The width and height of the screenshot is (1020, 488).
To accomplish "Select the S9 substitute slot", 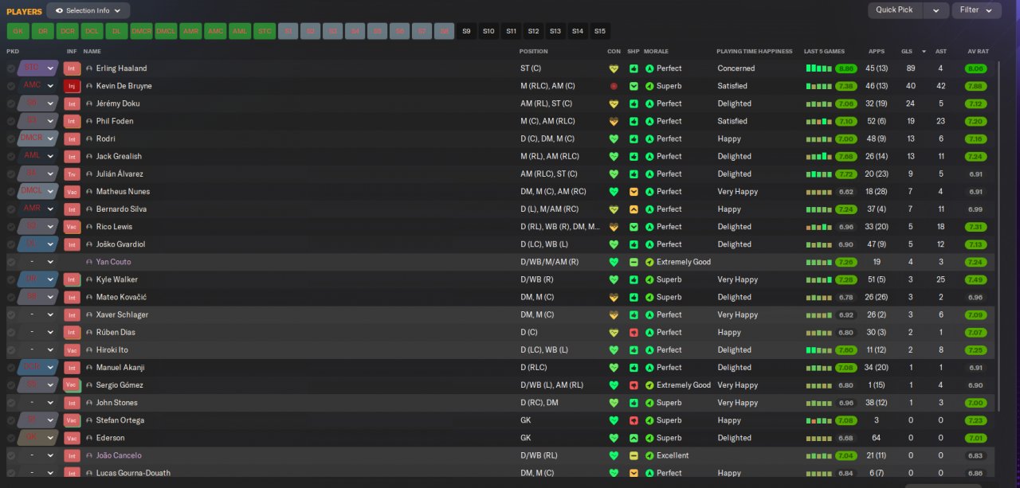I will point(466,31).
